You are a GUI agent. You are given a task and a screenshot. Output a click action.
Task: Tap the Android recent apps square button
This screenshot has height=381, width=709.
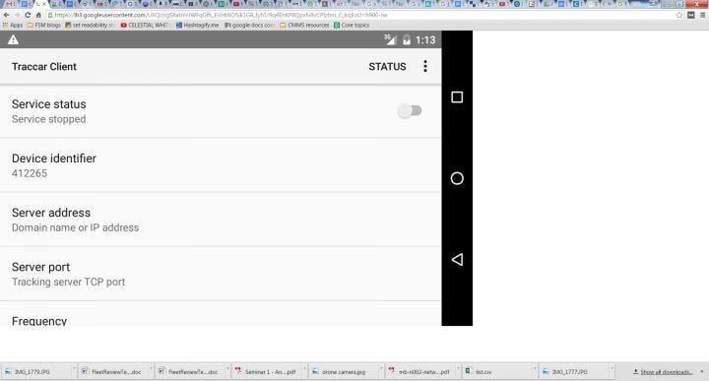pos(457,97)
